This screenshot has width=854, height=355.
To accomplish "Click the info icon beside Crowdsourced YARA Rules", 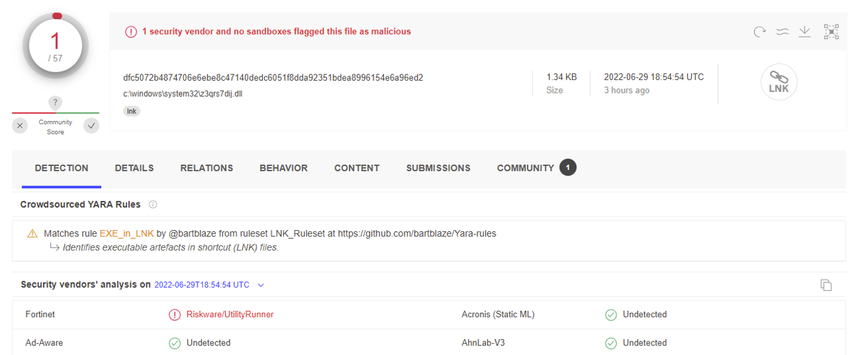I will click(x=153, y=204).
